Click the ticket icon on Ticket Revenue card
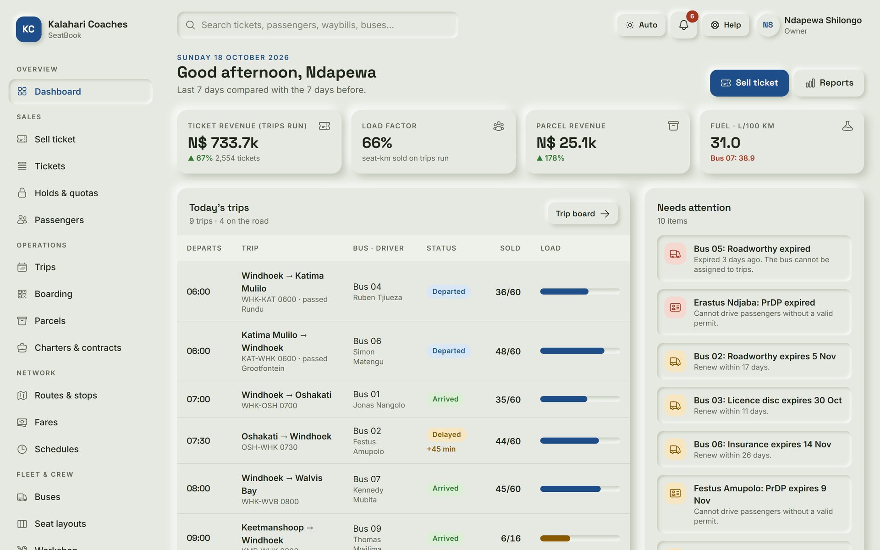Screen dimensions: 880x550 (x=324, y=126)
